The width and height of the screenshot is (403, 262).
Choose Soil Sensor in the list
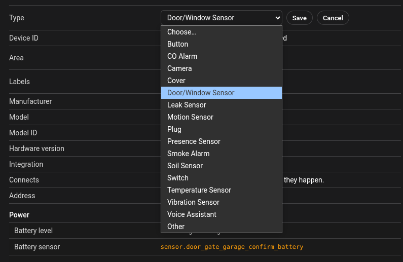[222, 166]
